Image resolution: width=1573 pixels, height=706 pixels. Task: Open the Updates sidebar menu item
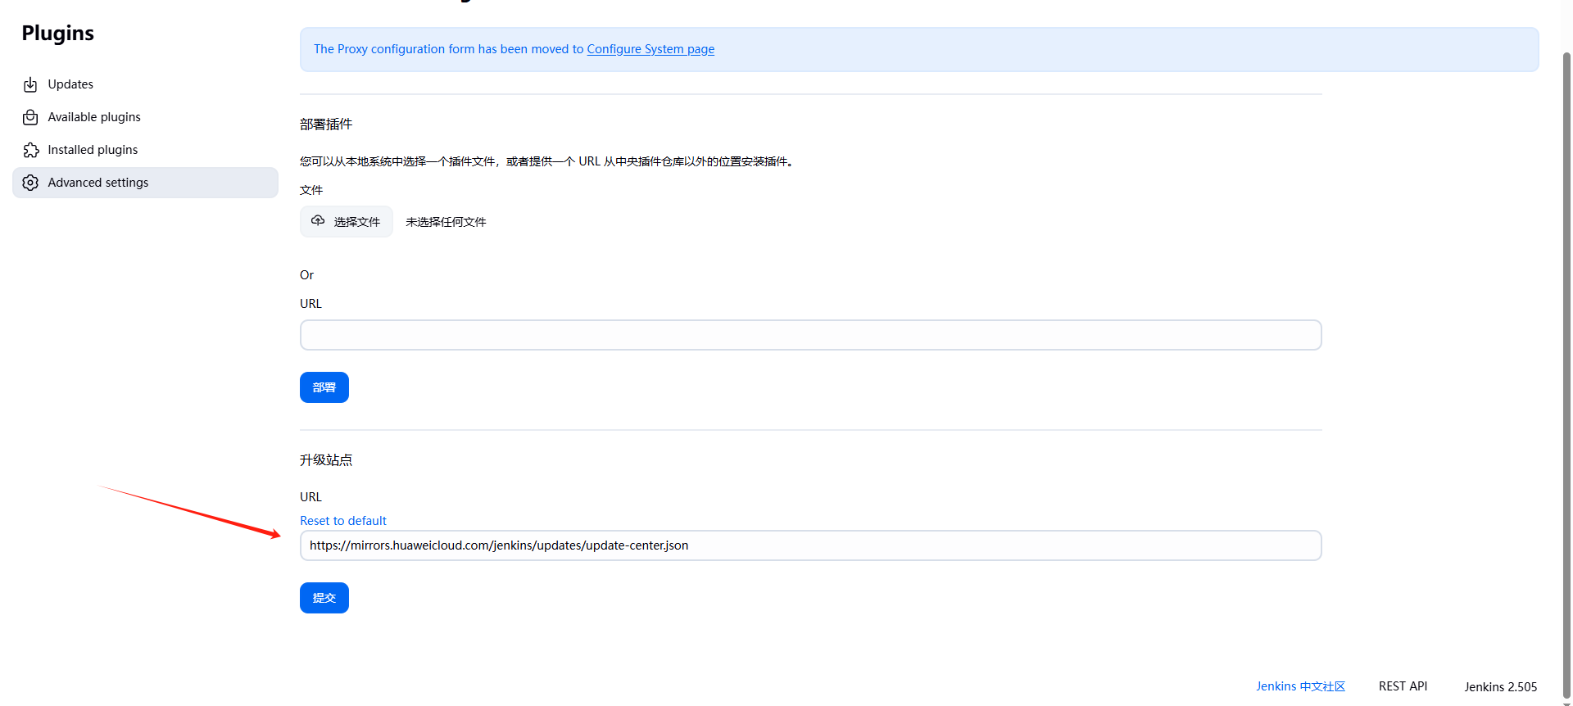point(70,84)
